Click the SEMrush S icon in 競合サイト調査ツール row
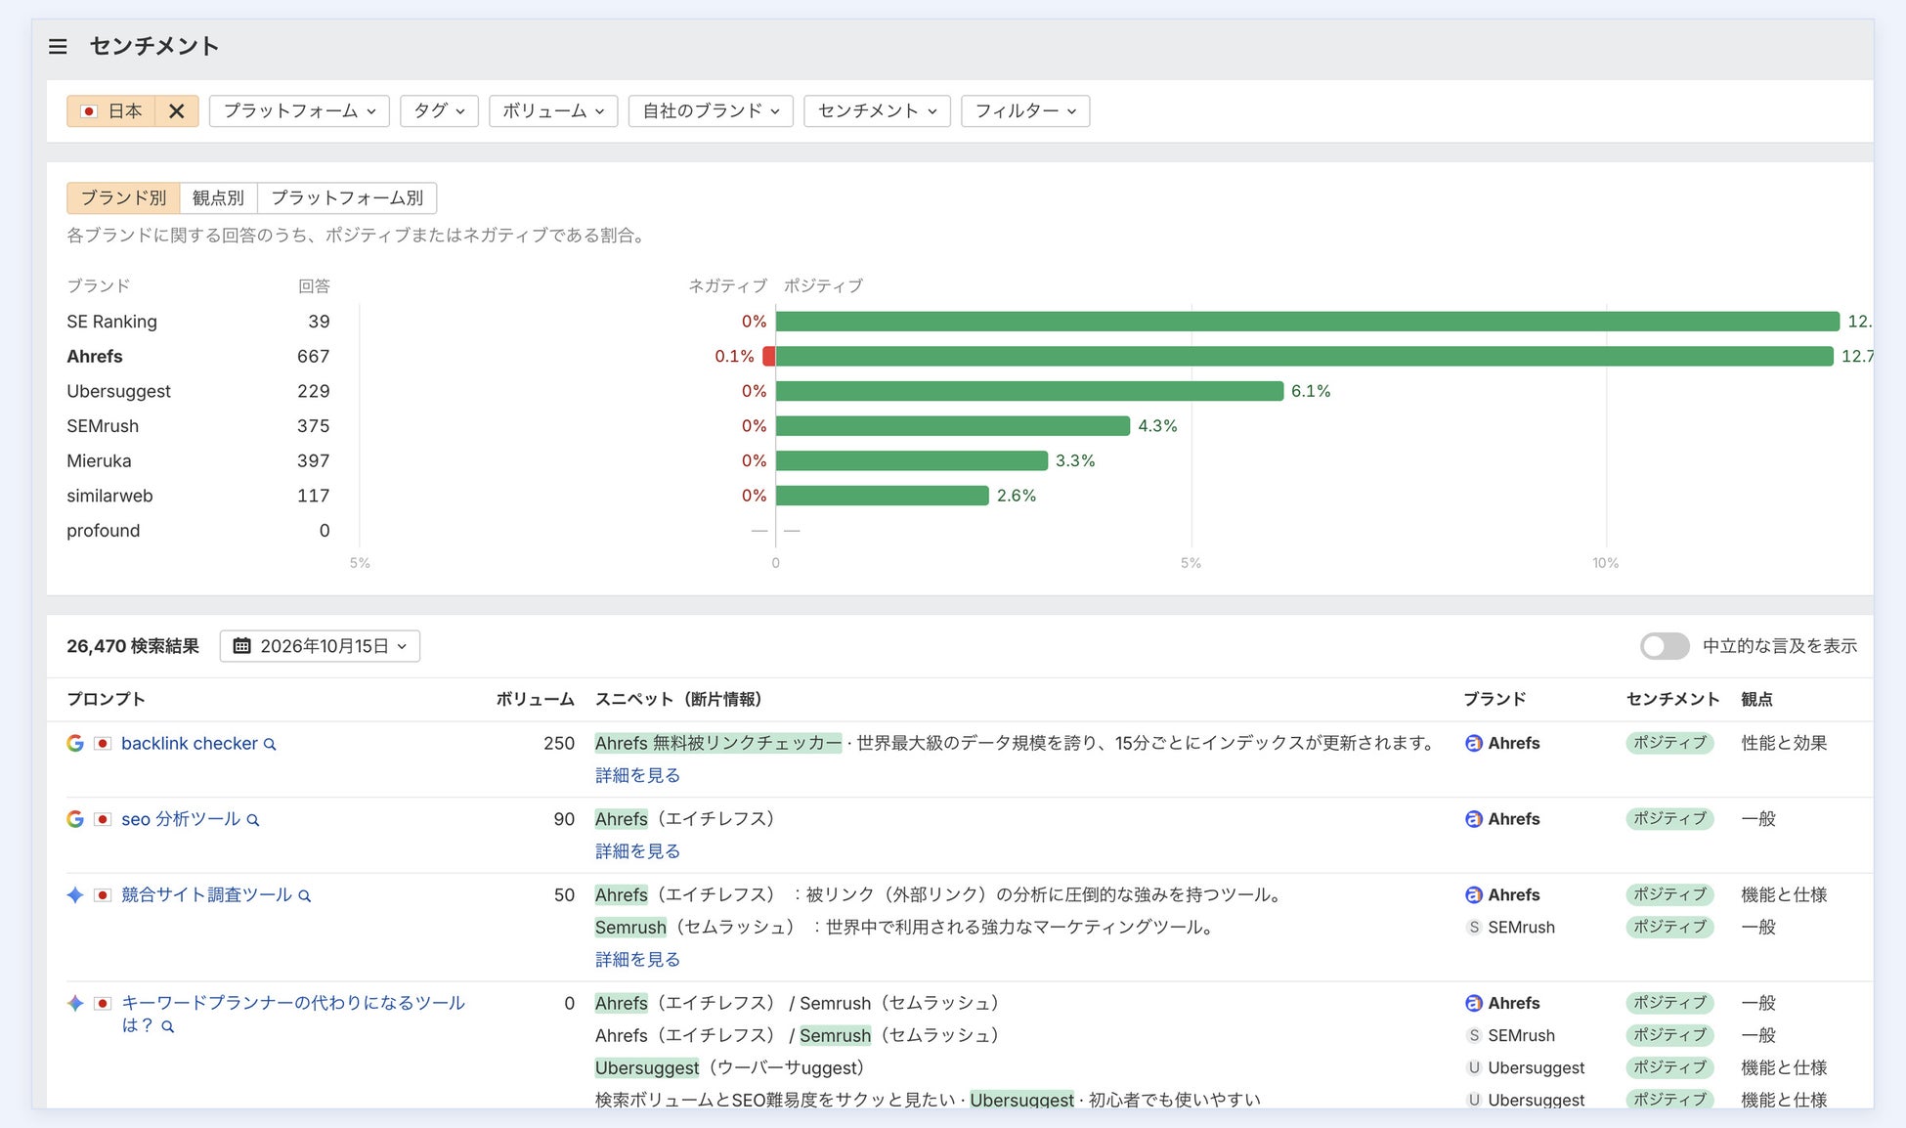The height and width of the screenshot is (1128, 1906). click(1474, 928)
